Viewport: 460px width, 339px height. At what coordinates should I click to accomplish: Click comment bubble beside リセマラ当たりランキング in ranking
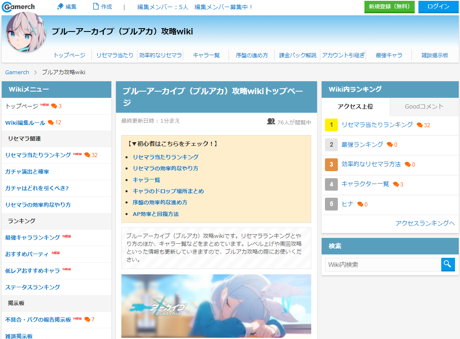420,125
